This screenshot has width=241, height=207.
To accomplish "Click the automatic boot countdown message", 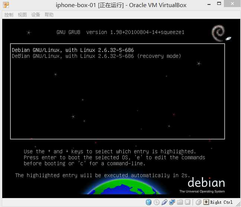I will click(103, 175).
